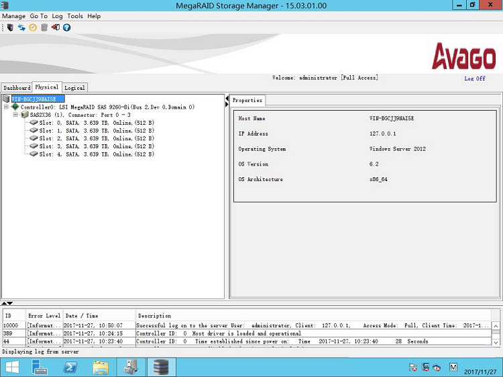Launch PowerShell from the taskbar
This screenshot has width=503, height=377.
[x=70, y=368]
